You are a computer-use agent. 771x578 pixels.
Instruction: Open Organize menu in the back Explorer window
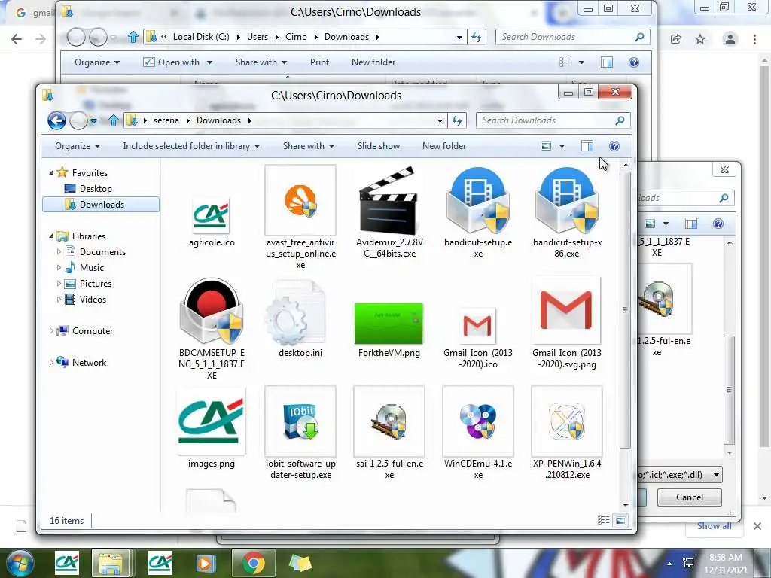coord(97,62)
